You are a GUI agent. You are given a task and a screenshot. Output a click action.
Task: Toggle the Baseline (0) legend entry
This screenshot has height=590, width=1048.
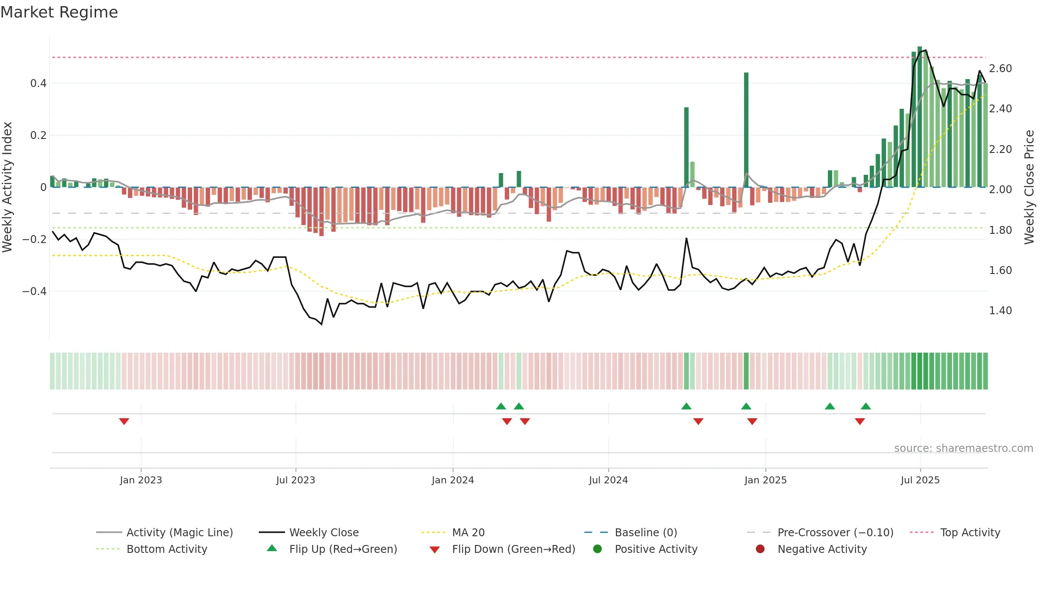pyautogui.click(x=631, y=532)
